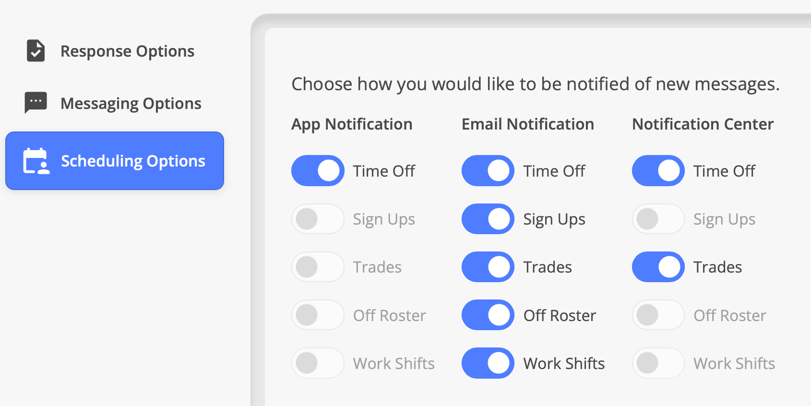811x406 pixels.
Task: Disable Email Notification for Off Roster
Action: pyautogui.click(x=488, y=315)
